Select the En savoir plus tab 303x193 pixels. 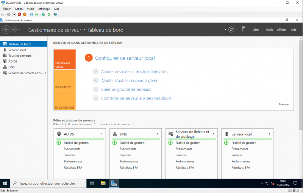pos(65,100)
